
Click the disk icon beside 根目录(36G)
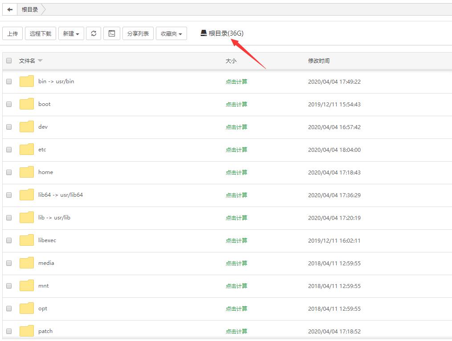pos(204,33)
